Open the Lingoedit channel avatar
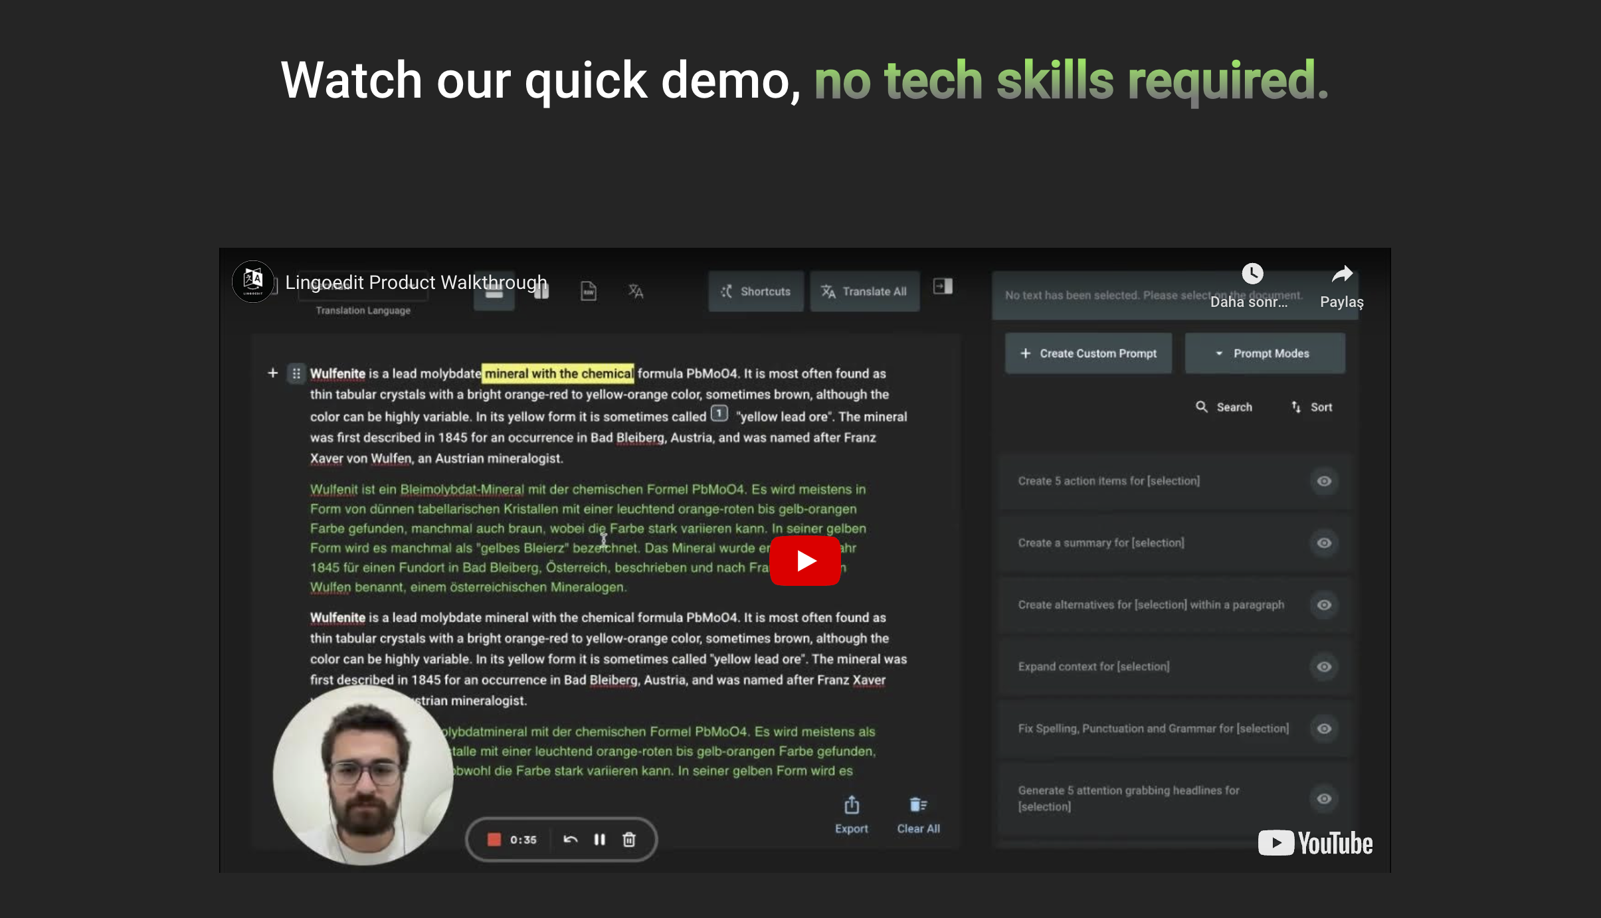Image resolution: width=1601 pixels, height=918 pixels. [252, 282]
